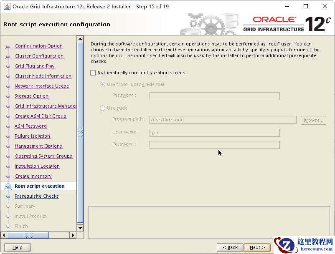Click Storage Option step bullet icon
Viewport: 335px width, 254px height.
(8, 96)
